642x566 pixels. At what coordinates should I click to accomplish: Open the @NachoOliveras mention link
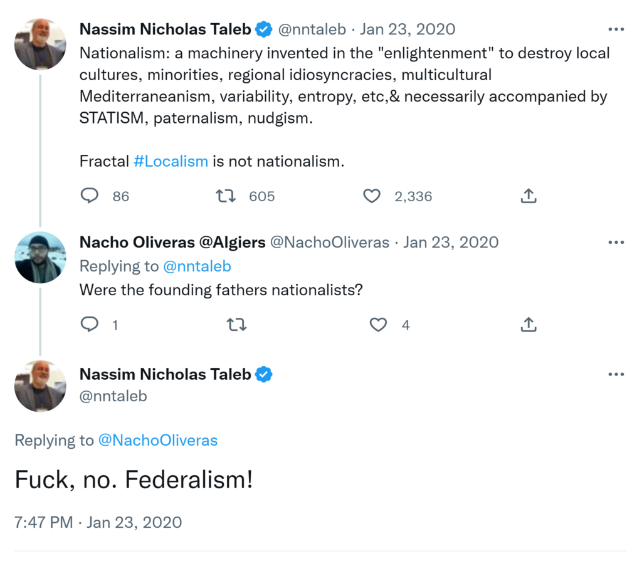tap(158, 441)
